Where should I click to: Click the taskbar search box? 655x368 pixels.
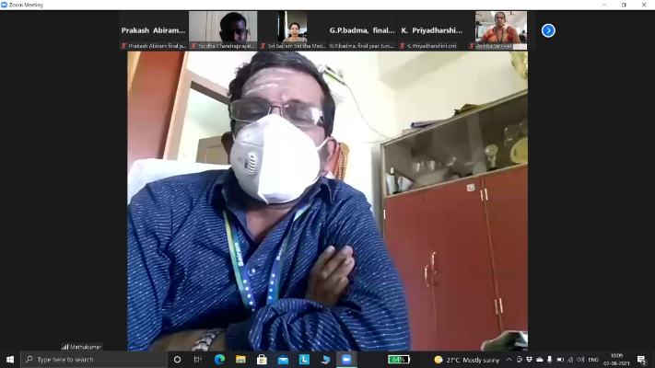pyautogui.click(x=93, y=359)
